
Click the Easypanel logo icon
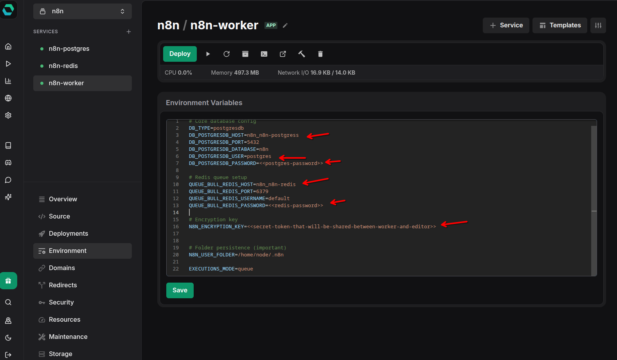[8, 9]
